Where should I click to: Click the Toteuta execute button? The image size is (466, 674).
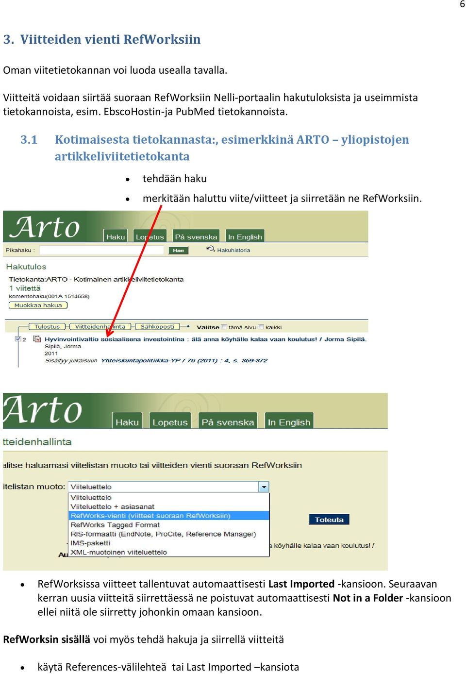[329, 520]
